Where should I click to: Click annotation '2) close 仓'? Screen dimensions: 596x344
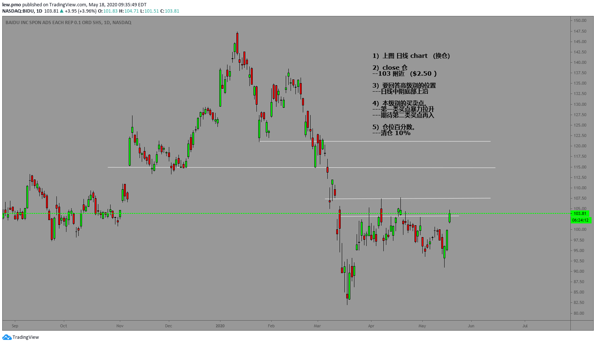(390, 68)
